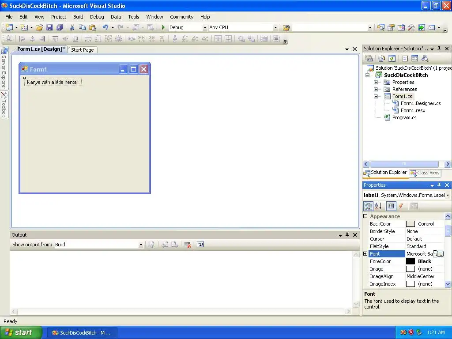The height and width of the screenshot is (339, 452).
Task: Click the Save All toolbar icon
Action: coord(60,27)
